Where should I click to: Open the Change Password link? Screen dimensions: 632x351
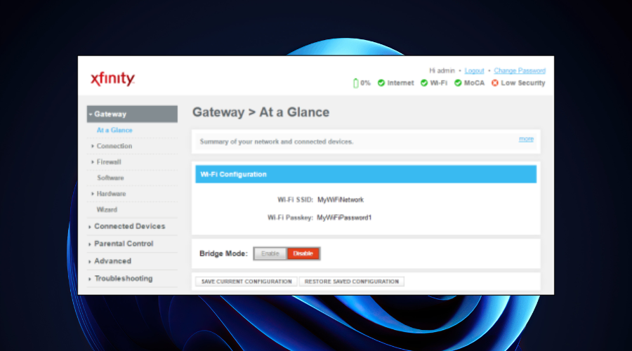[520, 71]
